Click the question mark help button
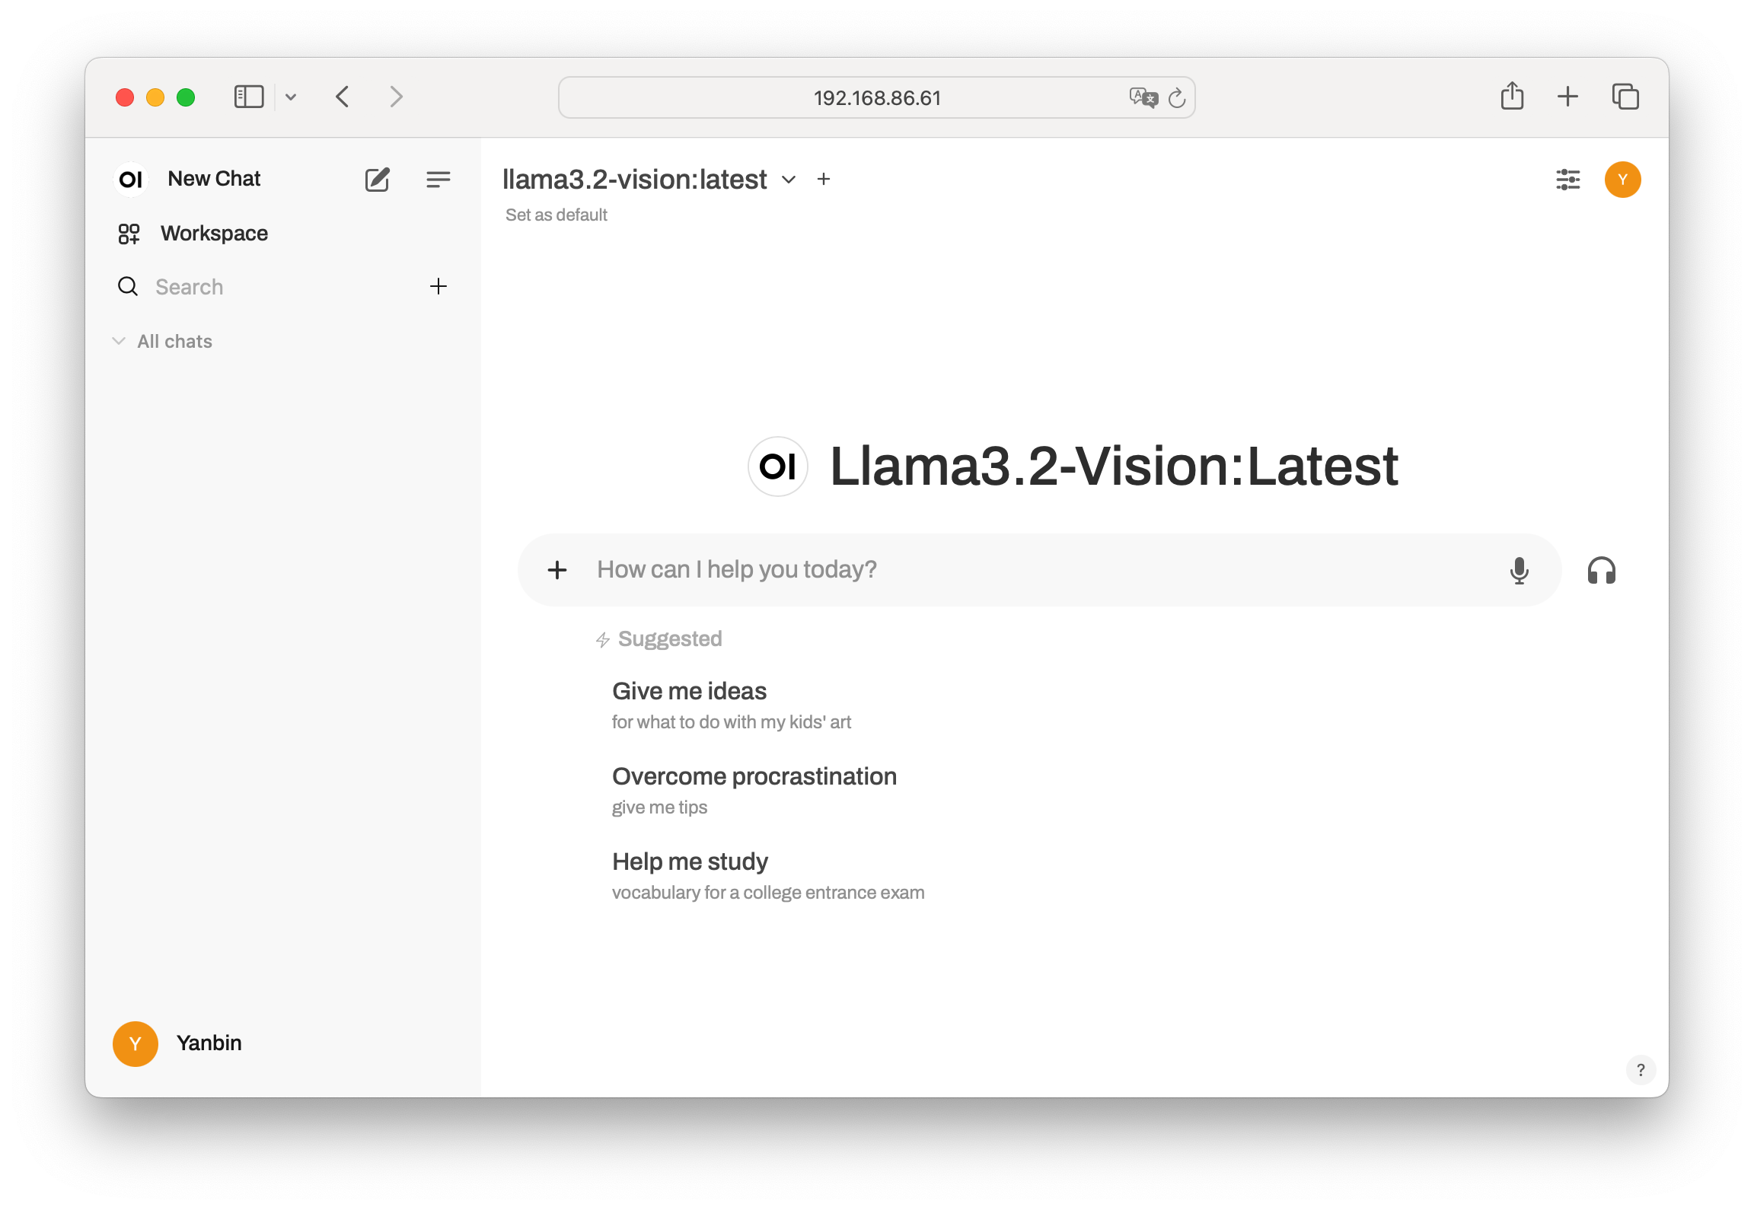This screenshot has width=1754, height=1210. point(1641,1070)
